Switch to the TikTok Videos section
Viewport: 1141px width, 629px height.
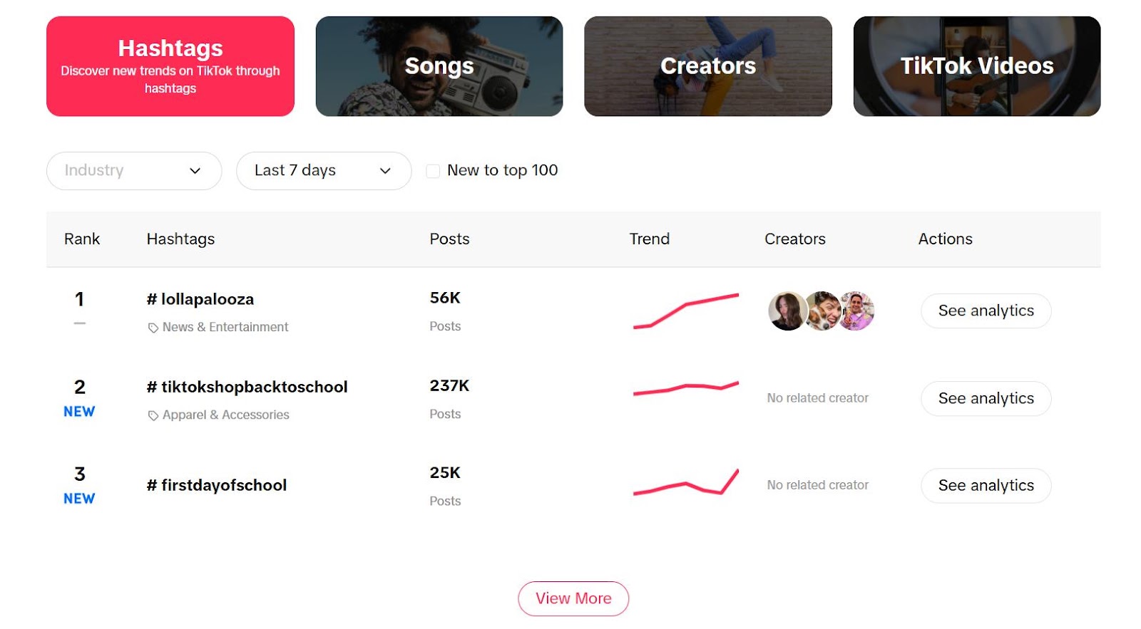(x=977, y=66)
